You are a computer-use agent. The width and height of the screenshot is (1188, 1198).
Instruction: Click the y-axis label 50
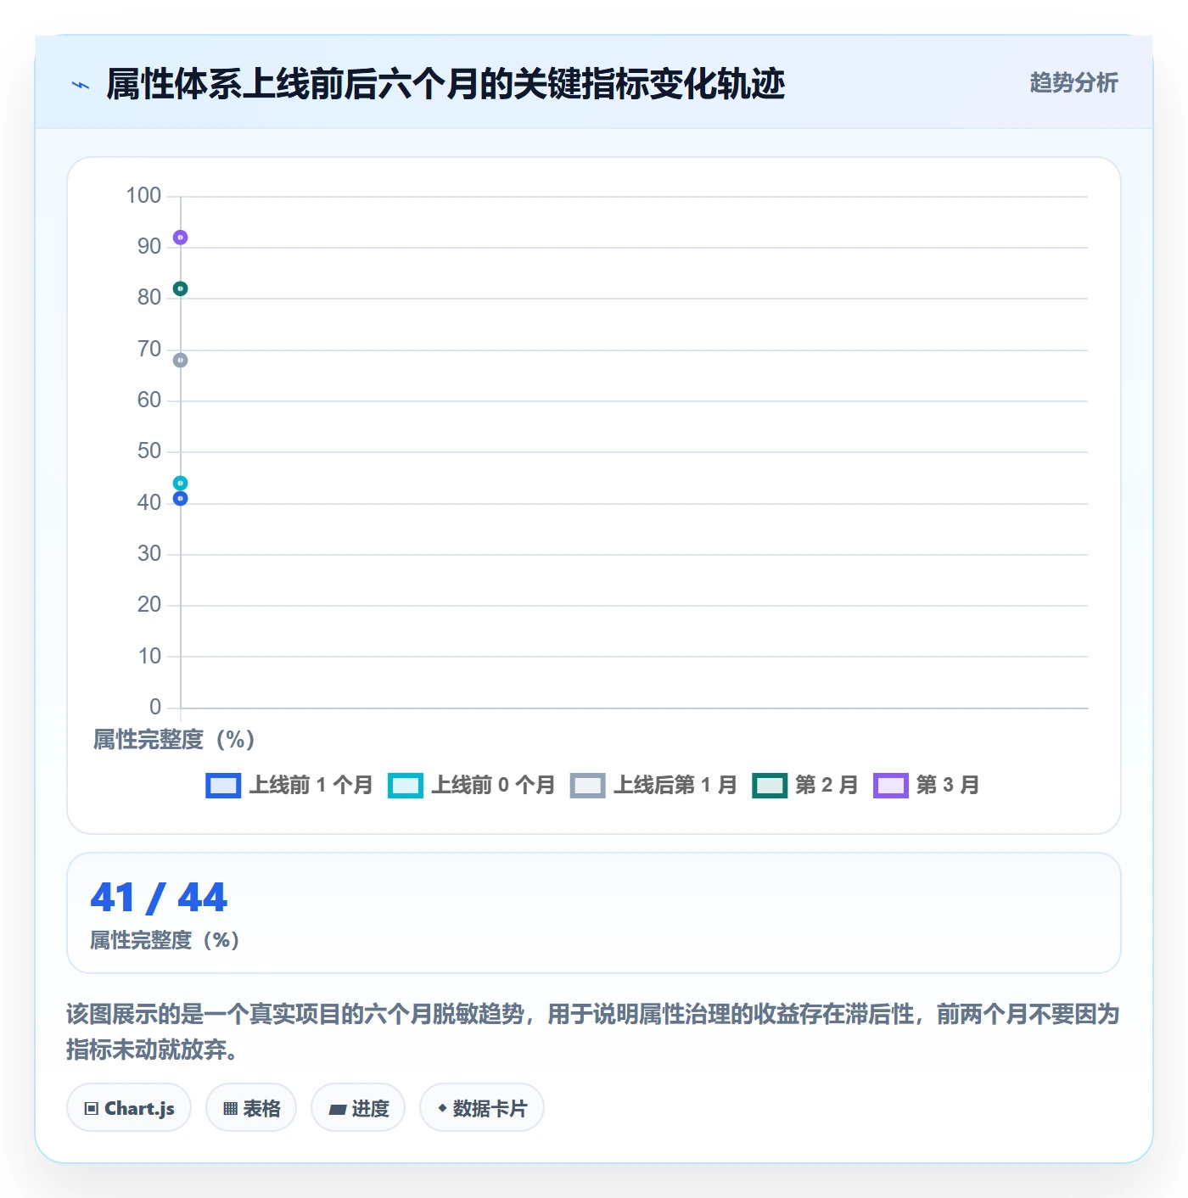pyautogui.click(x=149, y=451)
